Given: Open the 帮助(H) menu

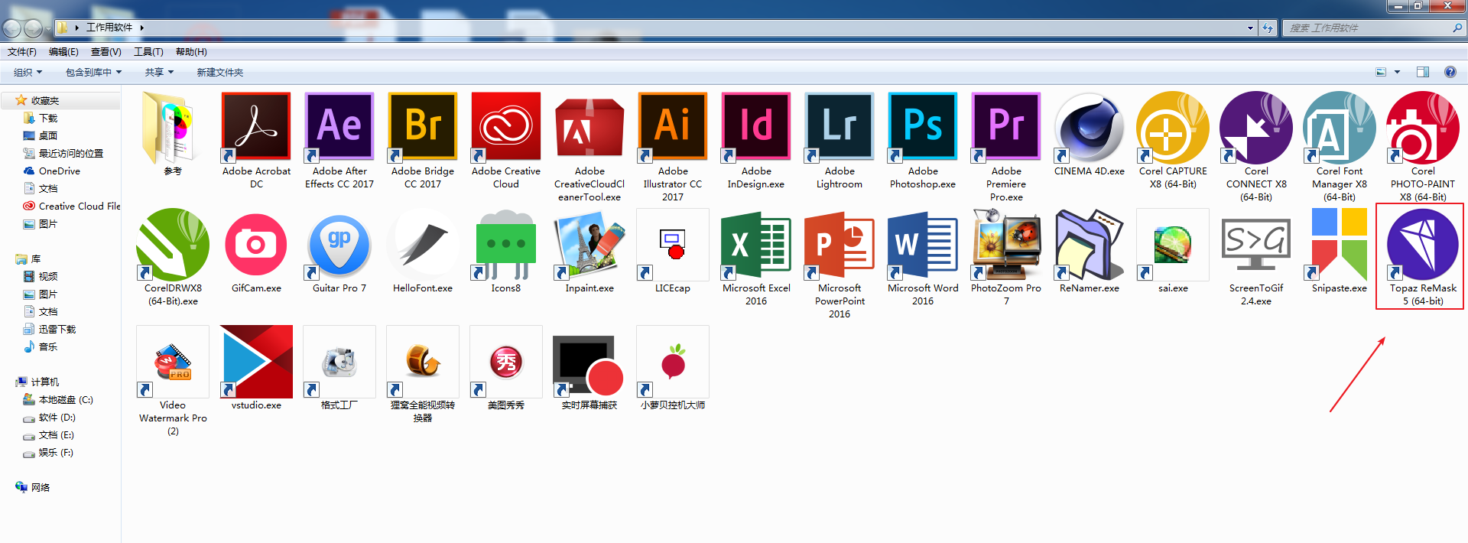Looking at the screenshot, I should [191, 52].
